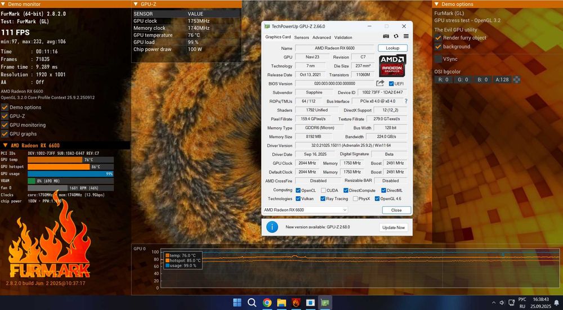Click the RU language indicator
This screenshot has height=310, width=563.
point(522,303)
